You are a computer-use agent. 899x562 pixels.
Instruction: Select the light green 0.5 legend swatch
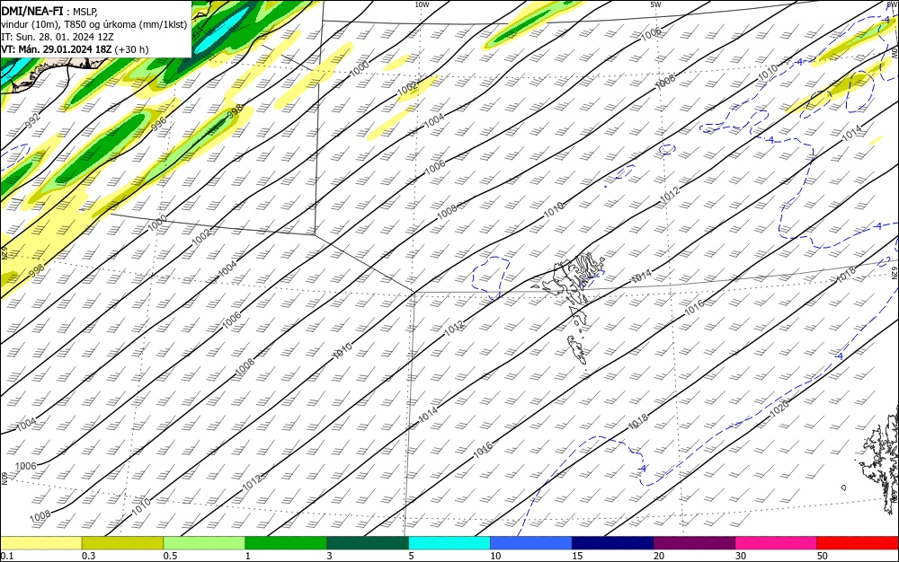click(x=204, y=543)
